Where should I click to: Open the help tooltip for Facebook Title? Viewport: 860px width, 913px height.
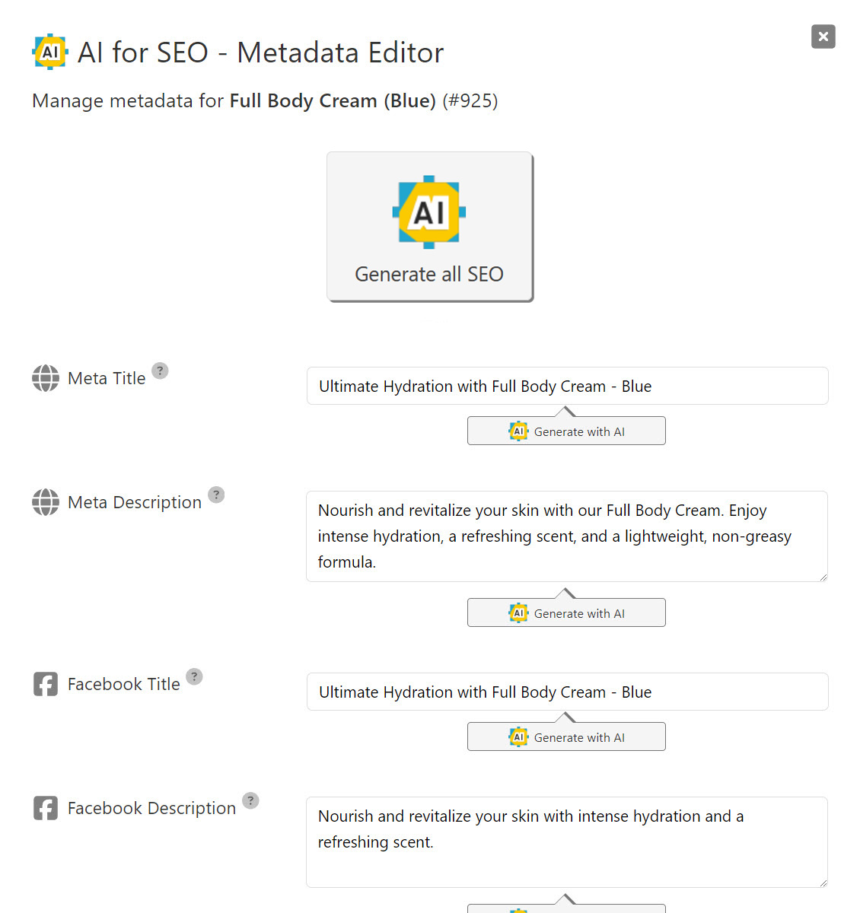click(x=194, y=676)
